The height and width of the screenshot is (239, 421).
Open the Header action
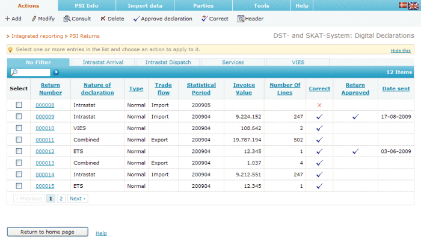(x=250, y=19)
